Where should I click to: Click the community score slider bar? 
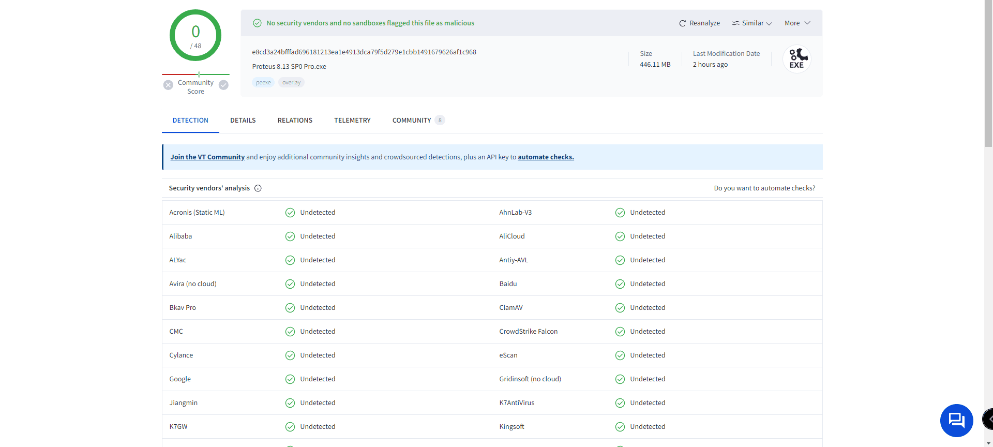(x=195, y=74)
